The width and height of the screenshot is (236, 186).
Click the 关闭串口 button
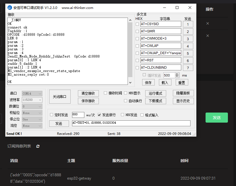click(x=60, y=97)
